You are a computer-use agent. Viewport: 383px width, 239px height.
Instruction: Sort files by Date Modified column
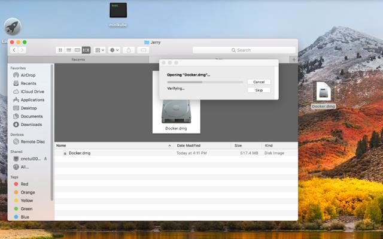(202, 146)
